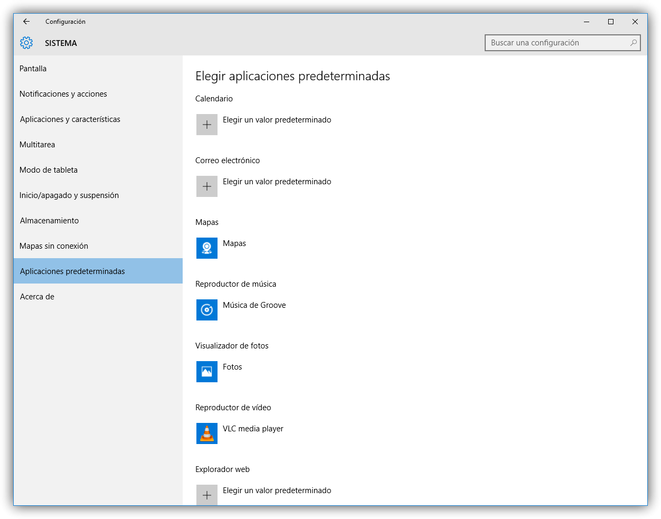This screenshot has height=519, width=661.
Task: Go to Aplicaciones y características
Action: [x=98, y=119]
